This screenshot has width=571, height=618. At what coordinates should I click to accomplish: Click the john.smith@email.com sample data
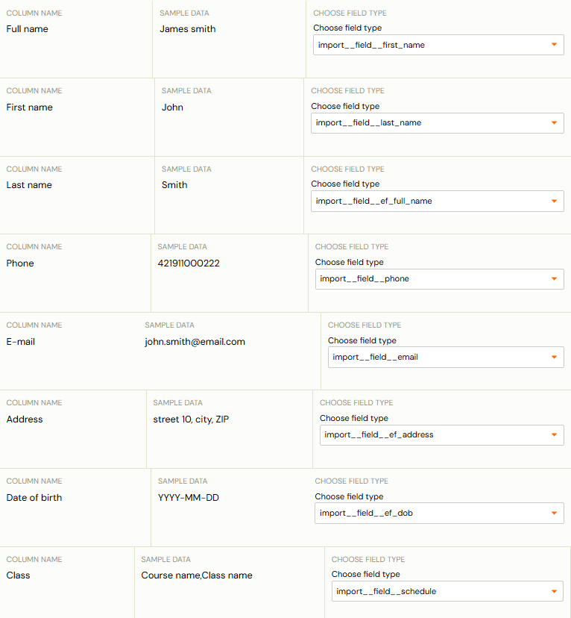click(x=195, y=342)
